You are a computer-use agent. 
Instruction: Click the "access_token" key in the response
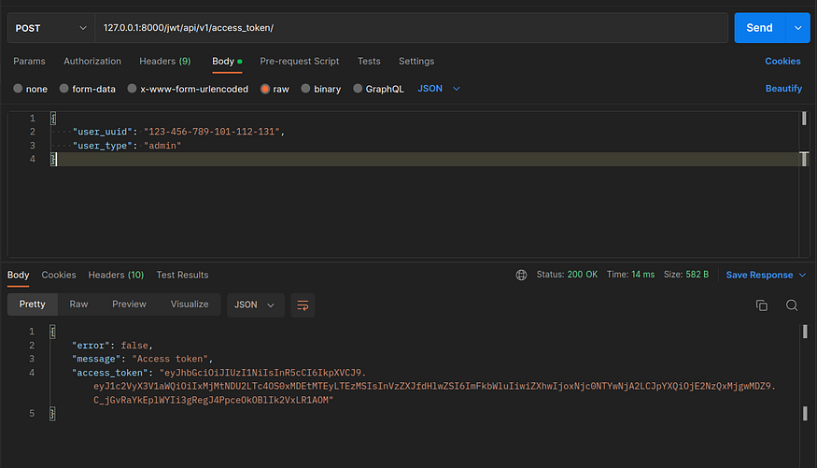click(110, 373)
